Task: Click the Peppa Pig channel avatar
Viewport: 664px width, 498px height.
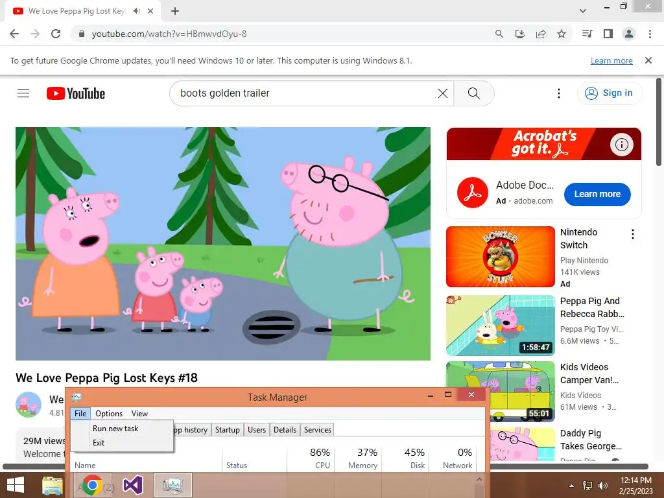Action: [29, 405]
